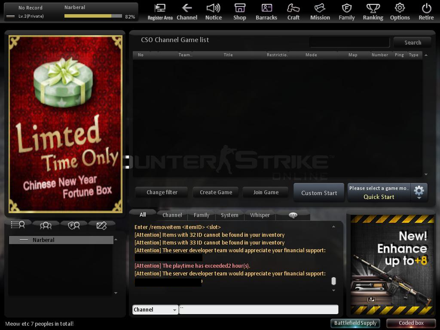440x330 pixels.
Task: Sort game list by Team column
Action: pos(185,55)
